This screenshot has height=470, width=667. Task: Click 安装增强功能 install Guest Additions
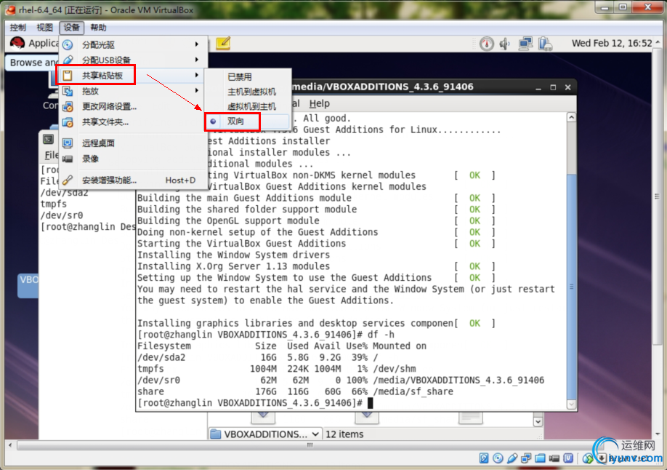point(133,180)
